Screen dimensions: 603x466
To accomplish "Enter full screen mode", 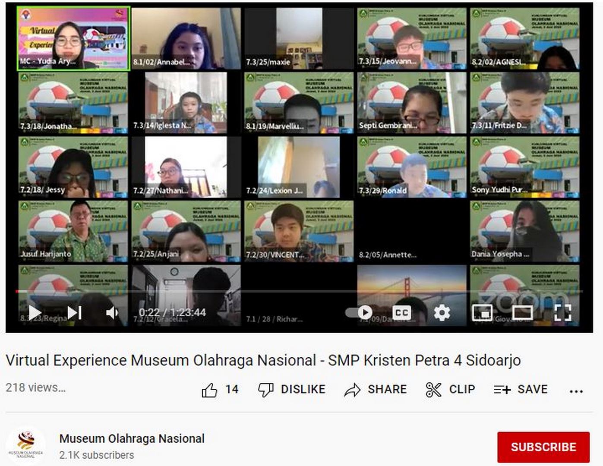I will [x=563, y=312].
